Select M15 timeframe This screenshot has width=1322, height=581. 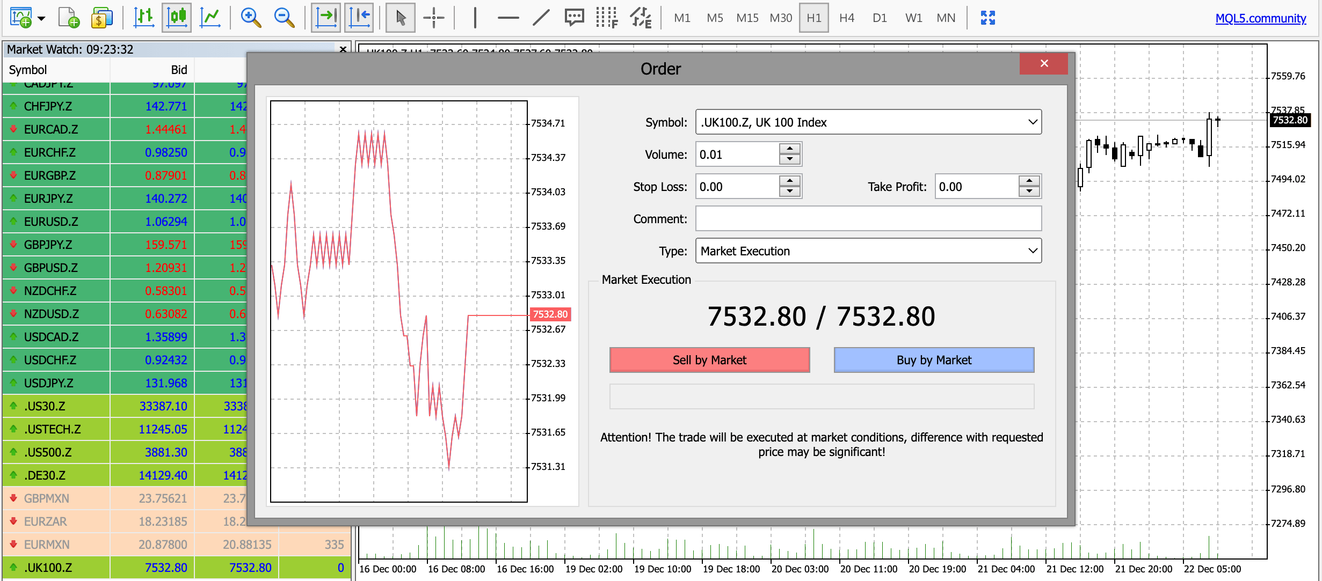point(747,18)
